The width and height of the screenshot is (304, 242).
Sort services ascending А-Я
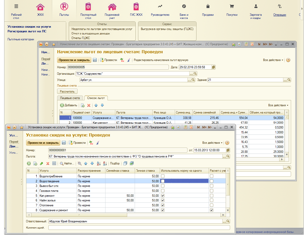coord(99,163)
